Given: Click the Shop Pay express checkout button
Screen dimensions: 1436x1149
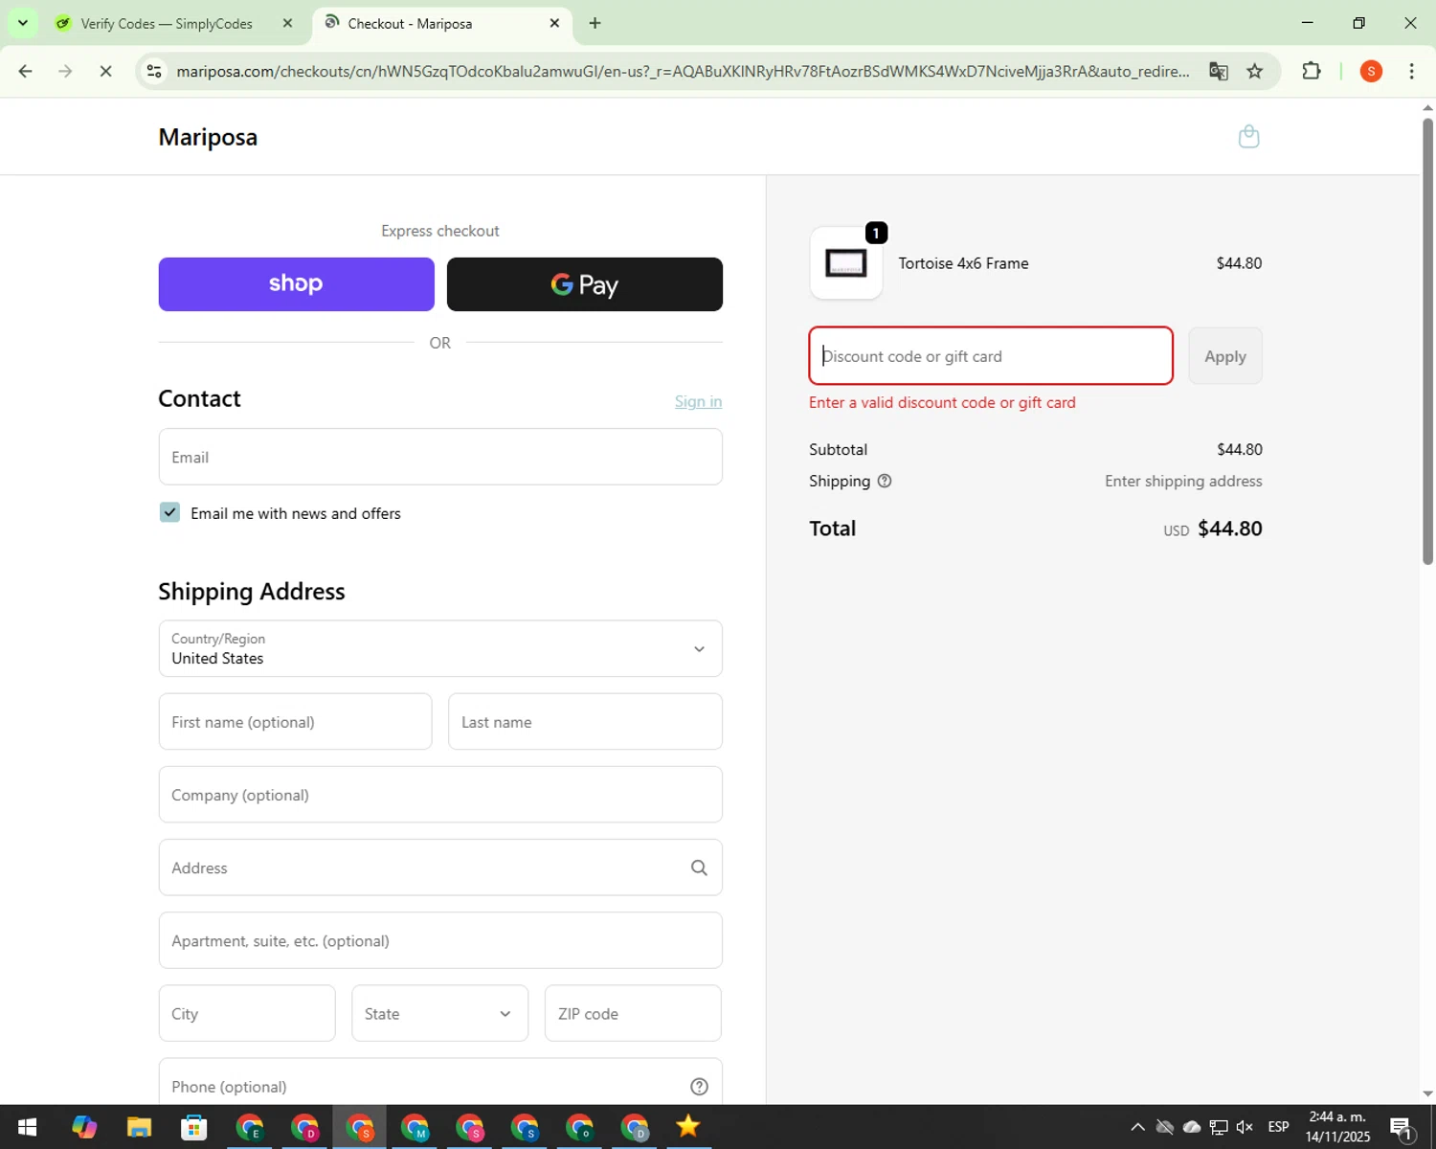Looking at the screenshot, I should tap(296, 284).
